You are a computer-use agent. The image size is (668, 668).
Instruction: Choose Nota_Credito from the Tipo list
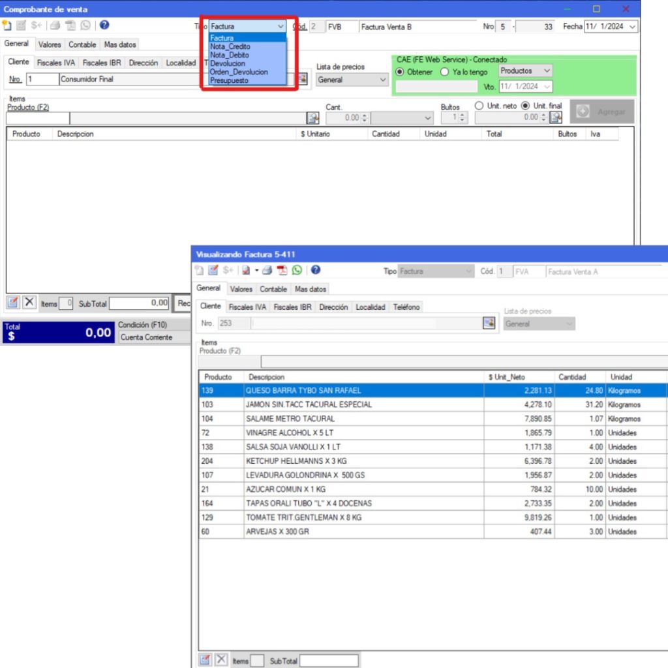pos(230,46)
